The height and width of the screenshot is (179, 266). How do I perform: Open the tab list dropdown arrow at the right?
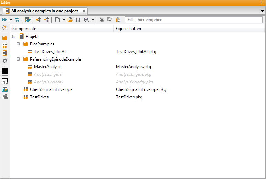(x=262, y=11)
